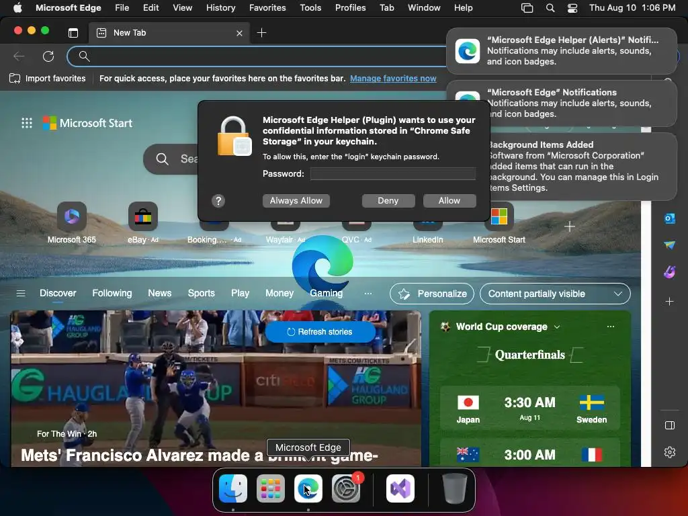Open a new tab with plus icon

coord(261,32)
